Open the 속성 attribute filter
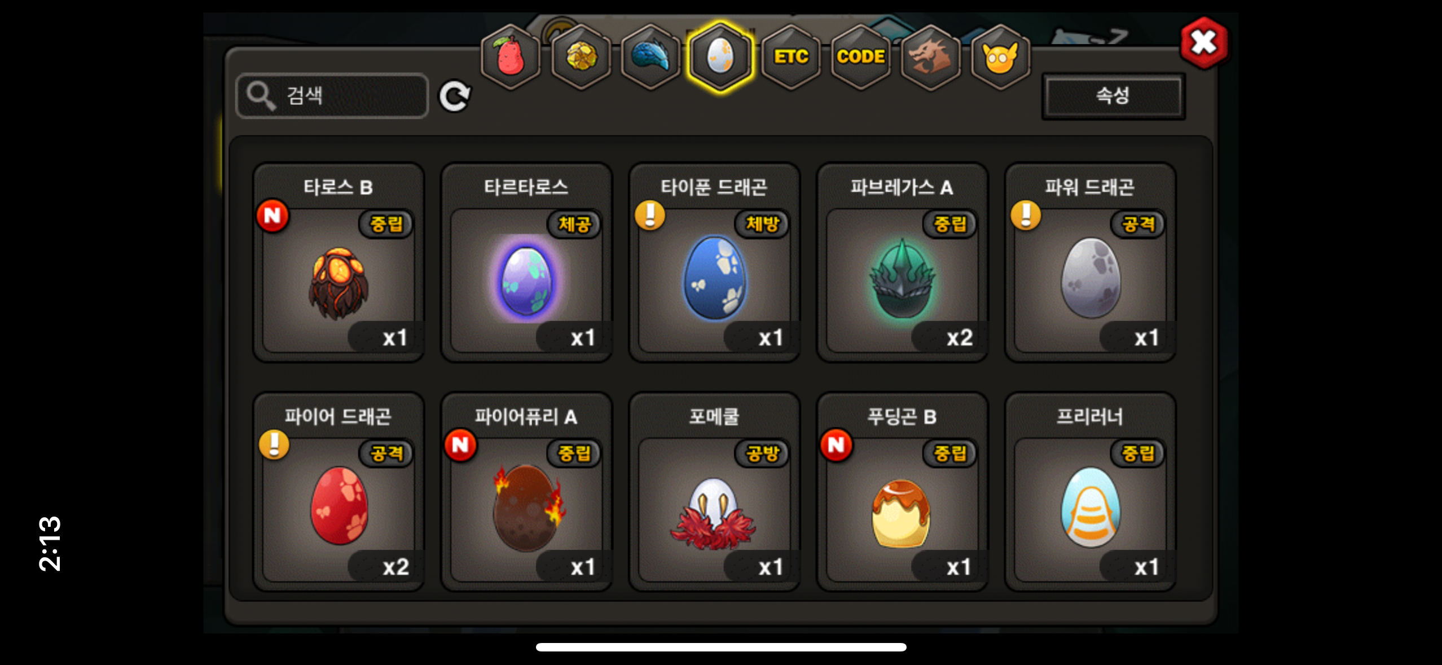This screenshot has height=665, width=1442. [x=1113, y=95]
